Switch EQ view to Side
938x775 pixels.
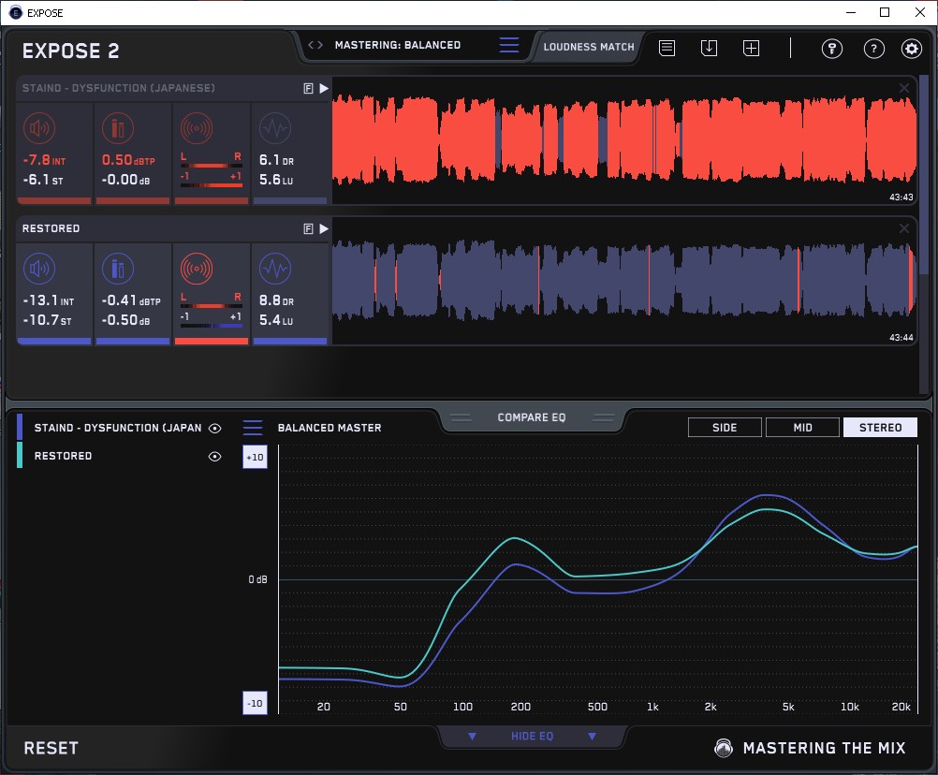click(x=725, y=428)
